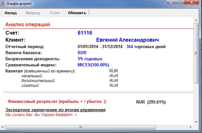This screenshot has height=133, width=202.
Task: Click the Альфа-директ logo icon in title bar
Action: point(3,4)
